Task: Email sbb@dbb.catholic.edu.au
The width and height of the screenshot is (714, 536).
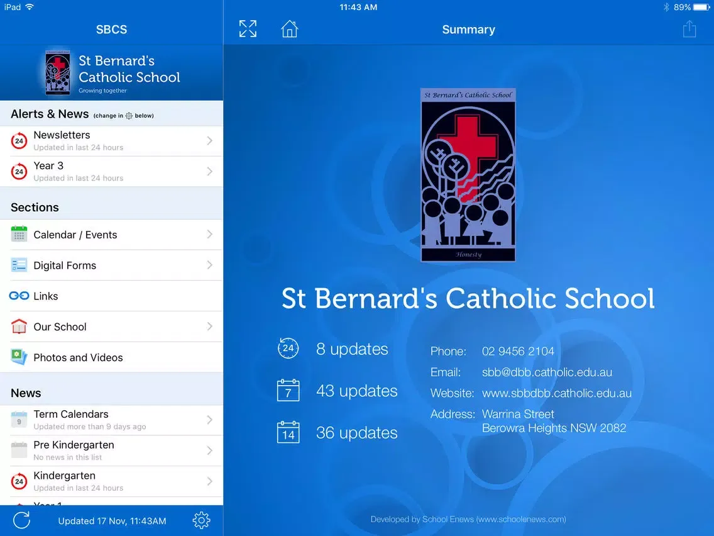Action: tap(547, 372)
